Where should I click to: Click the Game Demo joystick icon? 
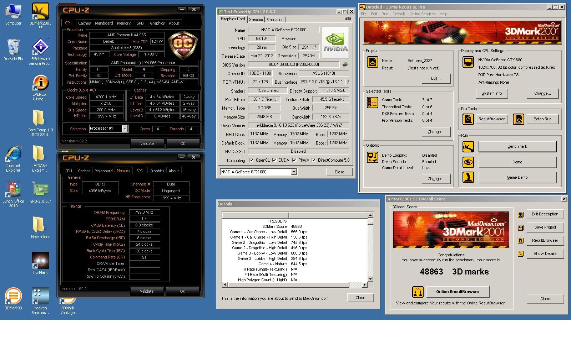click(468, 177)
